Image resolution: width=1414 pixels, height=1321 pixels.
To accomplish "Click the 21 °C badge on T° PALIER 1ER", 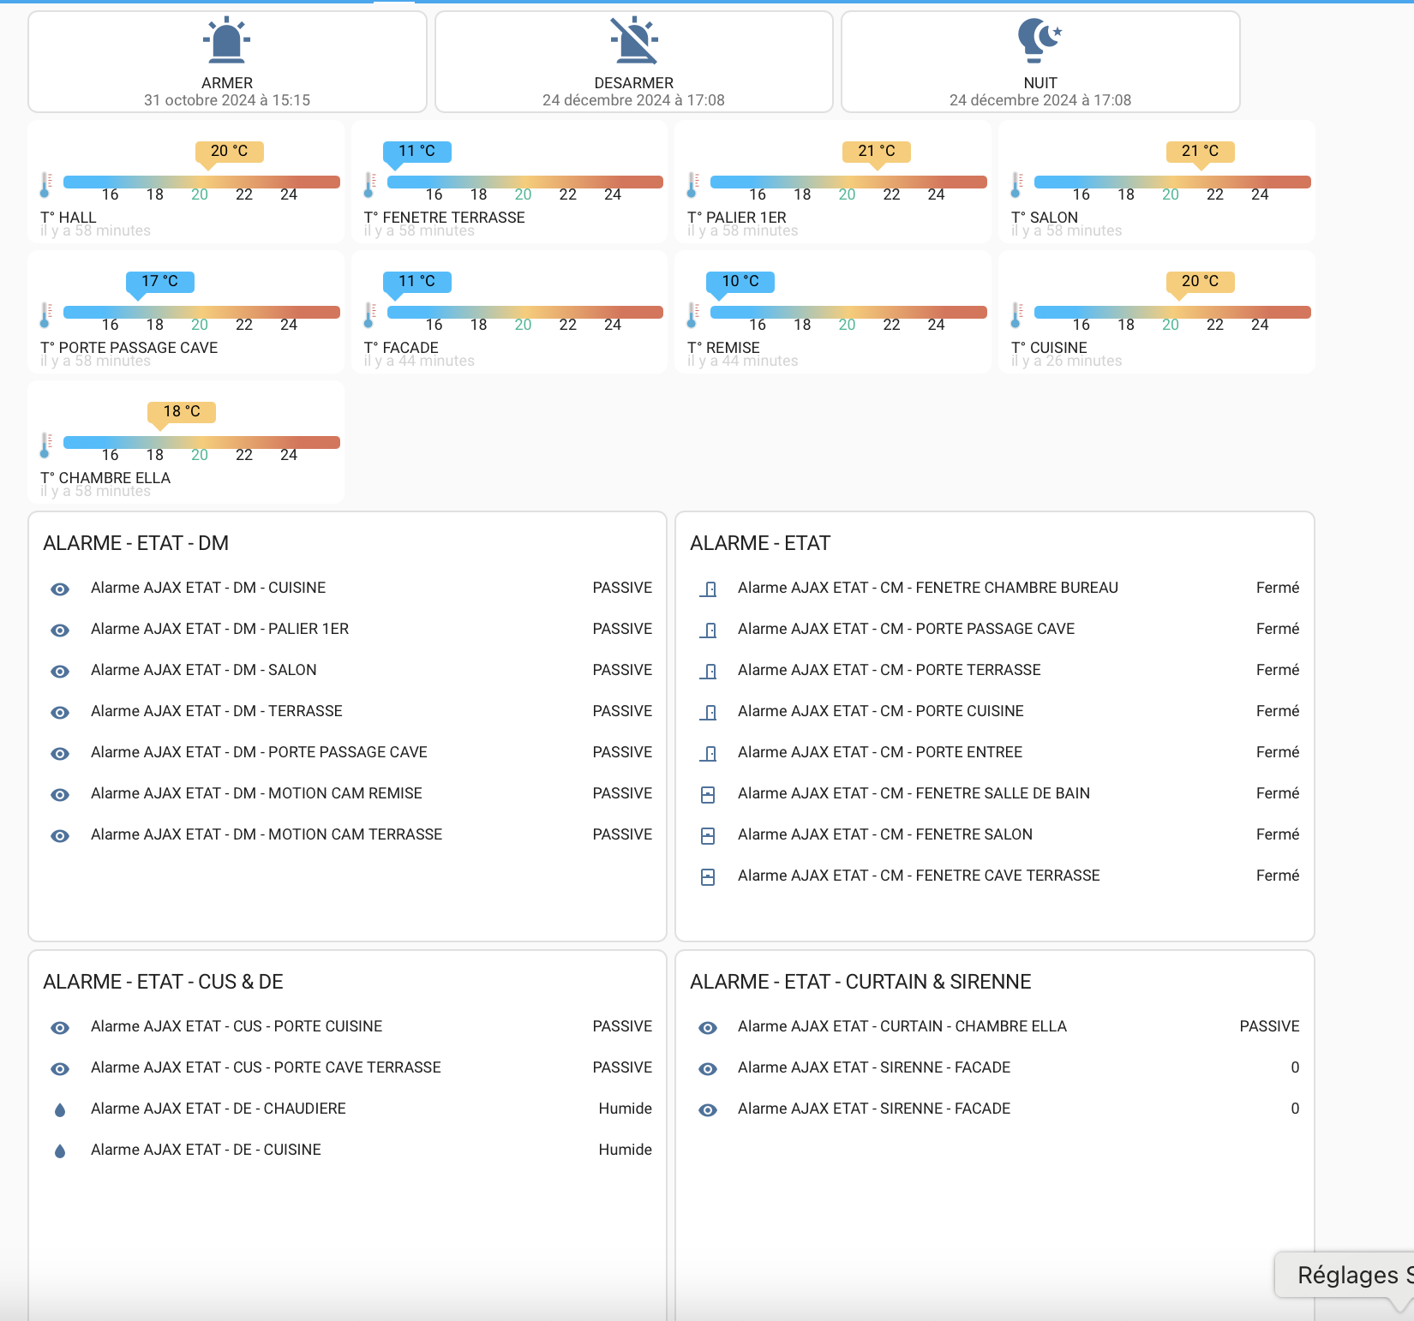I will [877, 152].
